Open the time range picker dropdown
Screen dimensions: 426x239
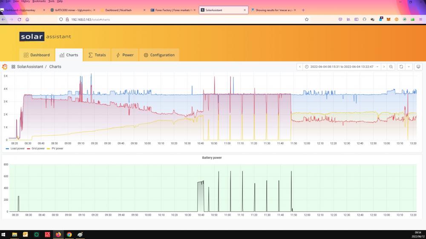pos(342,67)
